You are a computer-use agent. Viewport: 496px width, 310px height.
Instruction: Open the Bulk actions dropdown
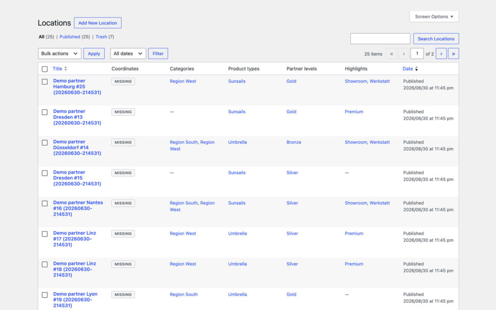60,53
